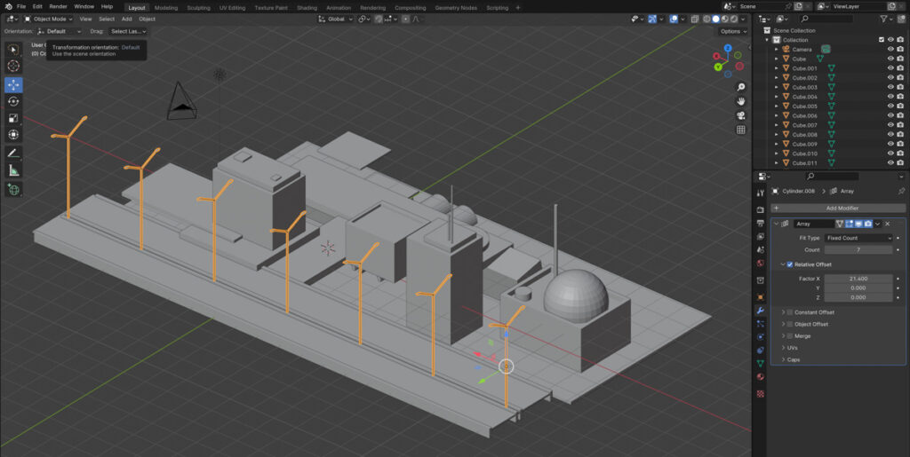Enable the Constant Offset checkbox
910x457 pixels.
pyautogui.click(x=789, y=312)
